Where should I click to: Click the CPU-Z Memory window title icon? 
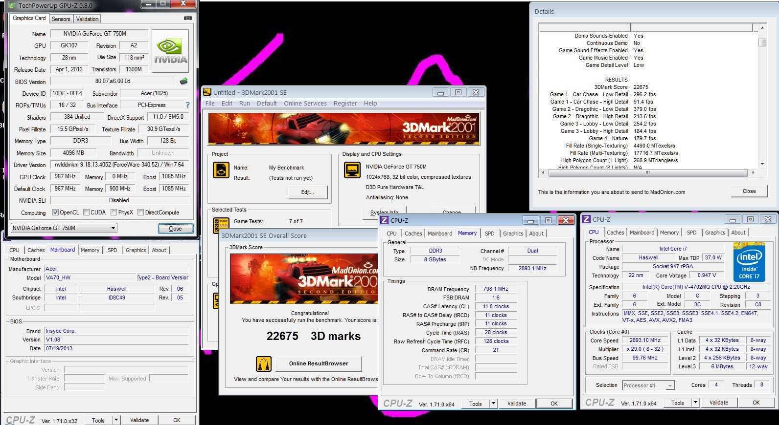(x=385, y=220)
